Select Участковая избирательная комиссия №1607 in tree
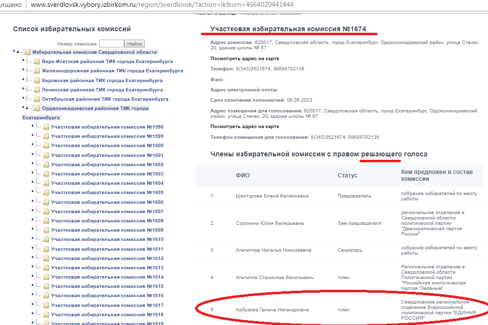488x325 pixels. (107, 212)
